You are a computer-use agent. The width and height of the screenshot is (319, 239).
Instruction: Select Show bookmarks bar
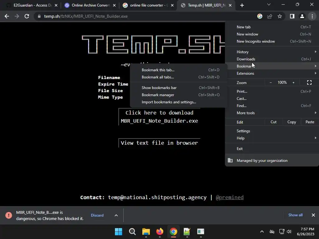179,87
